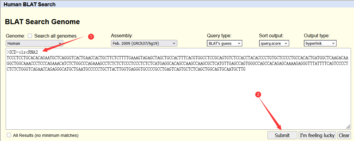The width and height of the screenshot is (354, 141).
Task: Click the Query type: label text
Action: click(x=219, y=36)
